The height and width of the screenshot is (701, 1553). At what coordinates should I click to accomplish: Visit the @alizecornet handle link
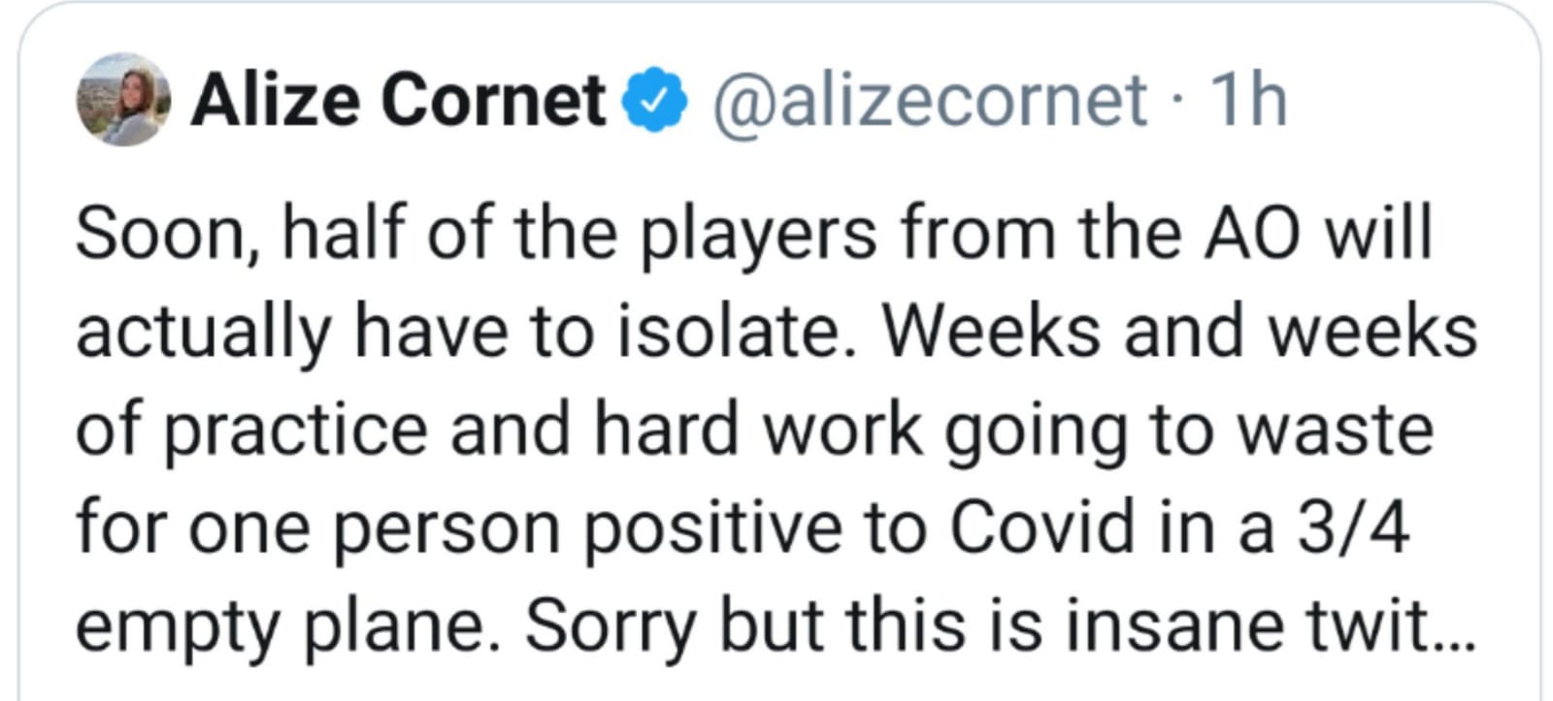click(930, 101)
